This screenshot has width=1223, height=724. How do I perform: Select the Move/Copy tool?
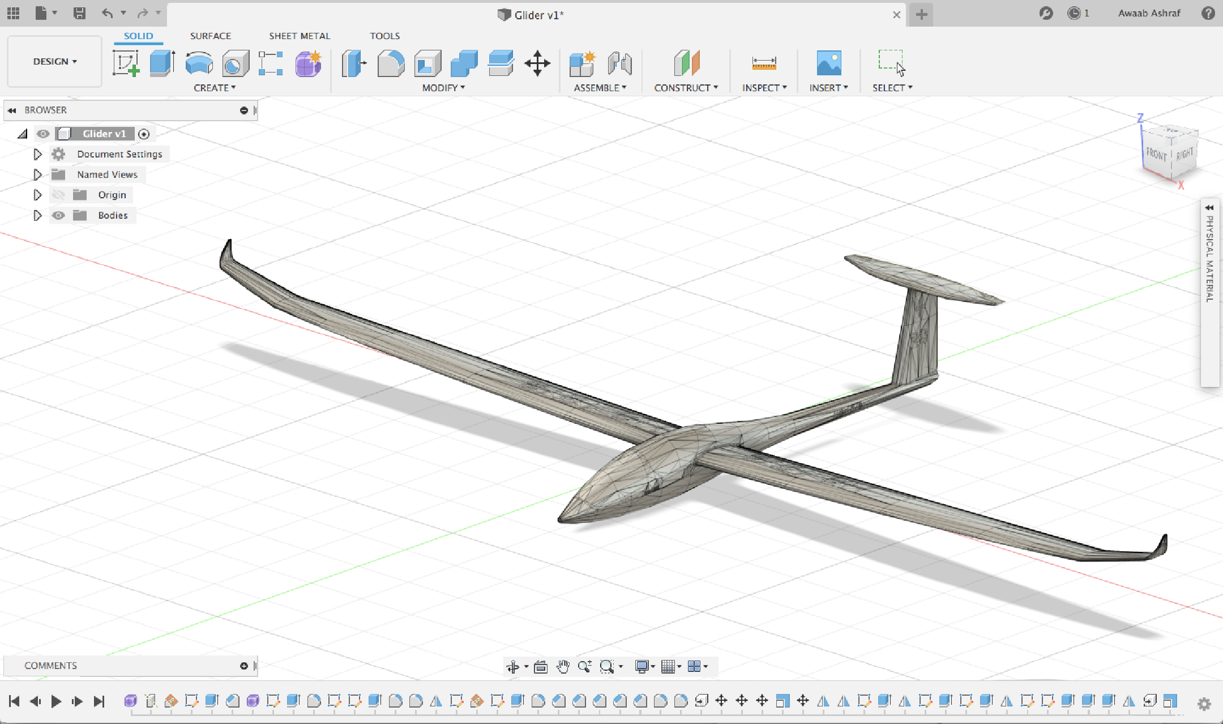point(536,64)
